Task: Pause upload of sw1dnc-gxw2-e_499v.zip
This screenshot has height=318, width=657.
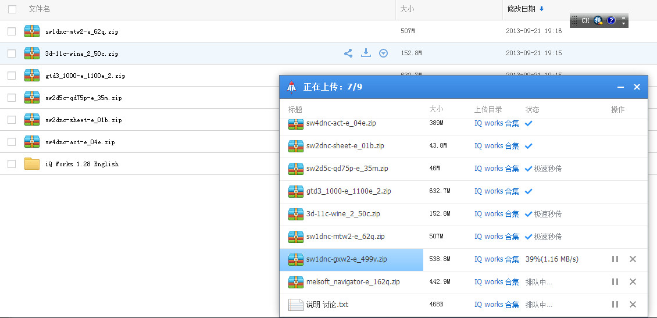Action: (615, 259)
